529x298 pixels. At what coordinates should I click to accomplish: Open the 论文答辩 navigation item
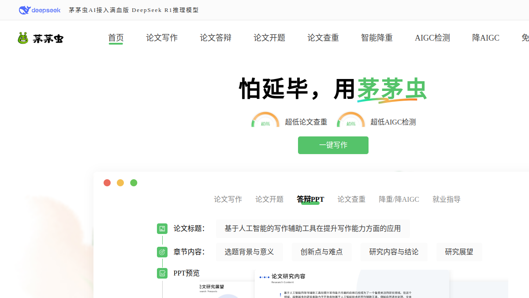click(216, 38)
